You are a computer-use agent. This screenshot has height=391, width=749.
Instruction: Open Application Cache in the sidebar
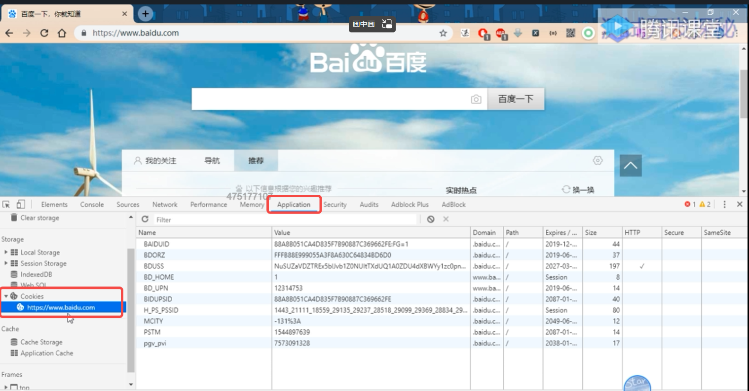pos(47,353)
